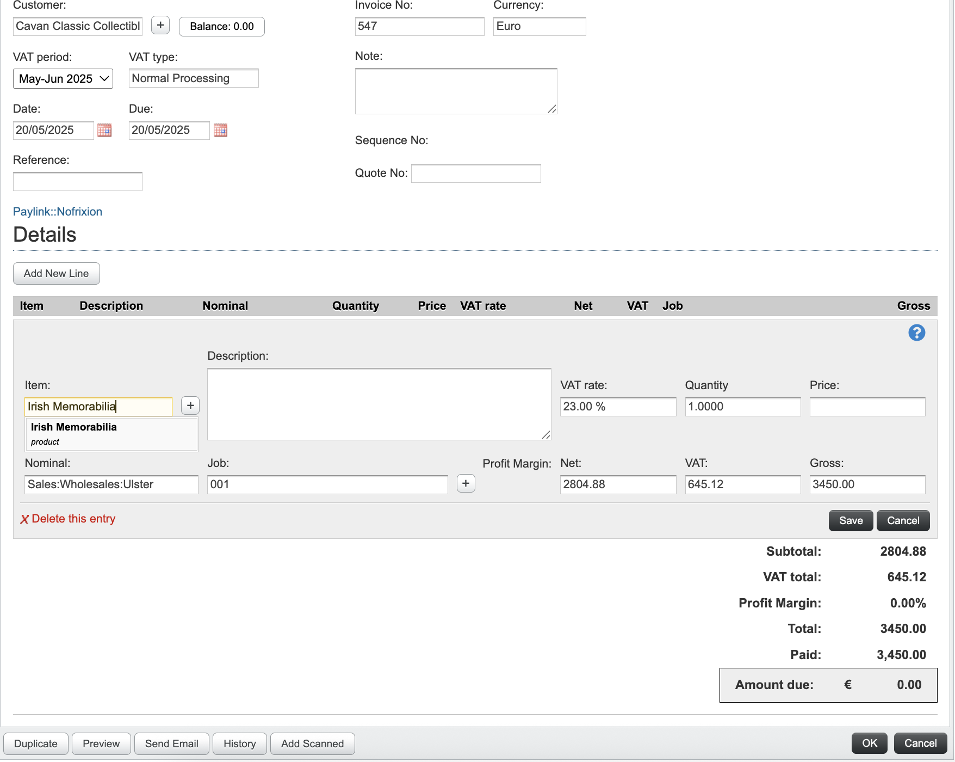
Task: Open the Date calendar picker icon
Action: click(x=104, y=130)
